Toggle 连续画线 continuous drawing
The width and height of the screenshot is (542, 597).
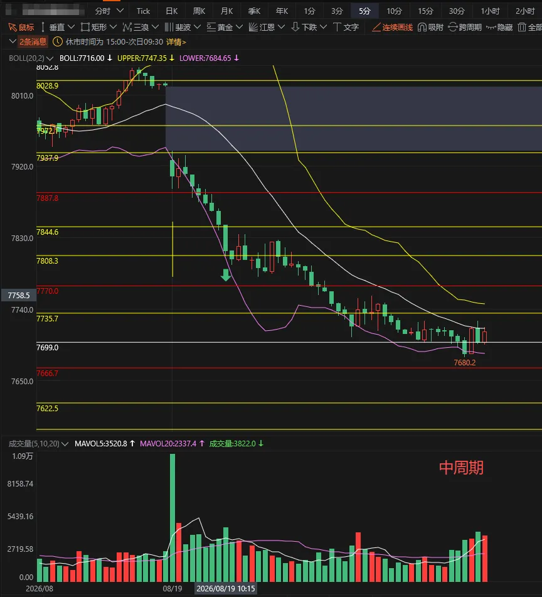392,28
